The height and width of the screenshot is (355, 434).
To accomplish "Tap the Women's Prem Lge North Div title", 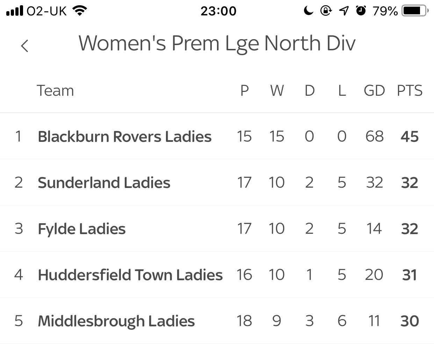I will [x=217, y=44].
